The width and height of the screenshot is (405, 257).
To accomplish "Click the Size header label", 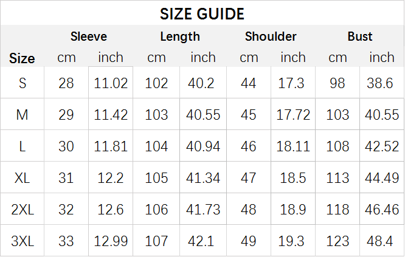I will (x=22, y=58).
